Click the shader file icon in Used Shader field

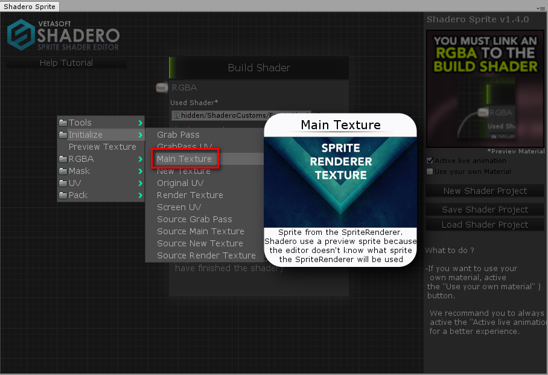[176, 115]
